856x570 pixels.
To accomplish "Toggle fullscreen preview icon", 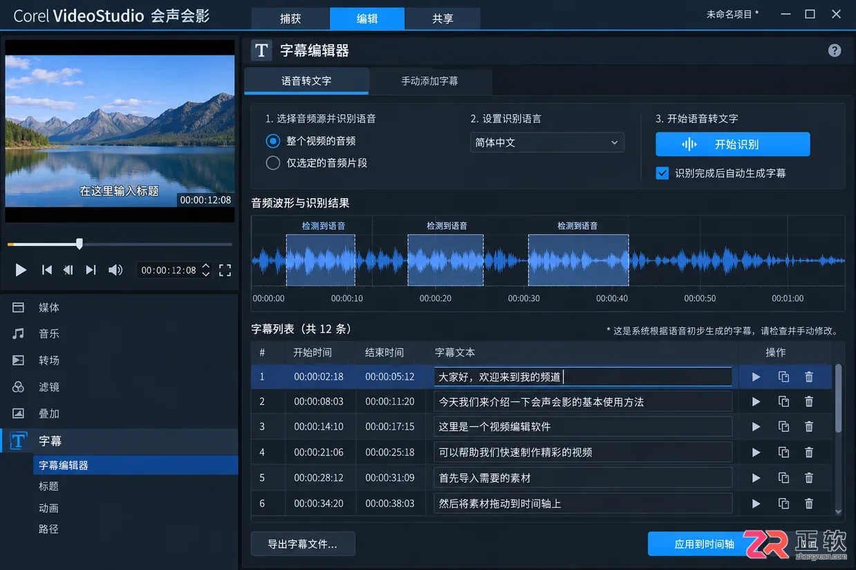I will coord(225,270).
